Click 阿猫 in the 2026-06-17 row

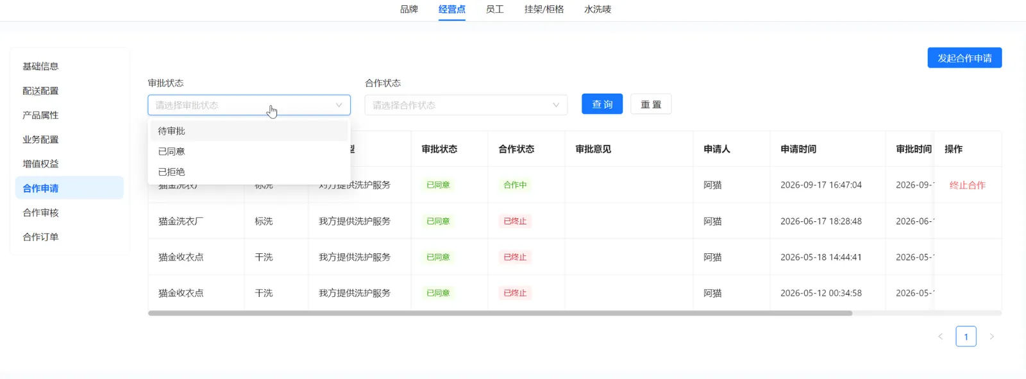tap(712, 221)
